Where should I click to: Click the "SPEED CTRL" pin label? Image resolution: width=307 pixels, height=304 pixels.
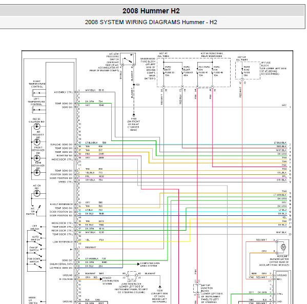pyautogui.click(x=66, y=182)
